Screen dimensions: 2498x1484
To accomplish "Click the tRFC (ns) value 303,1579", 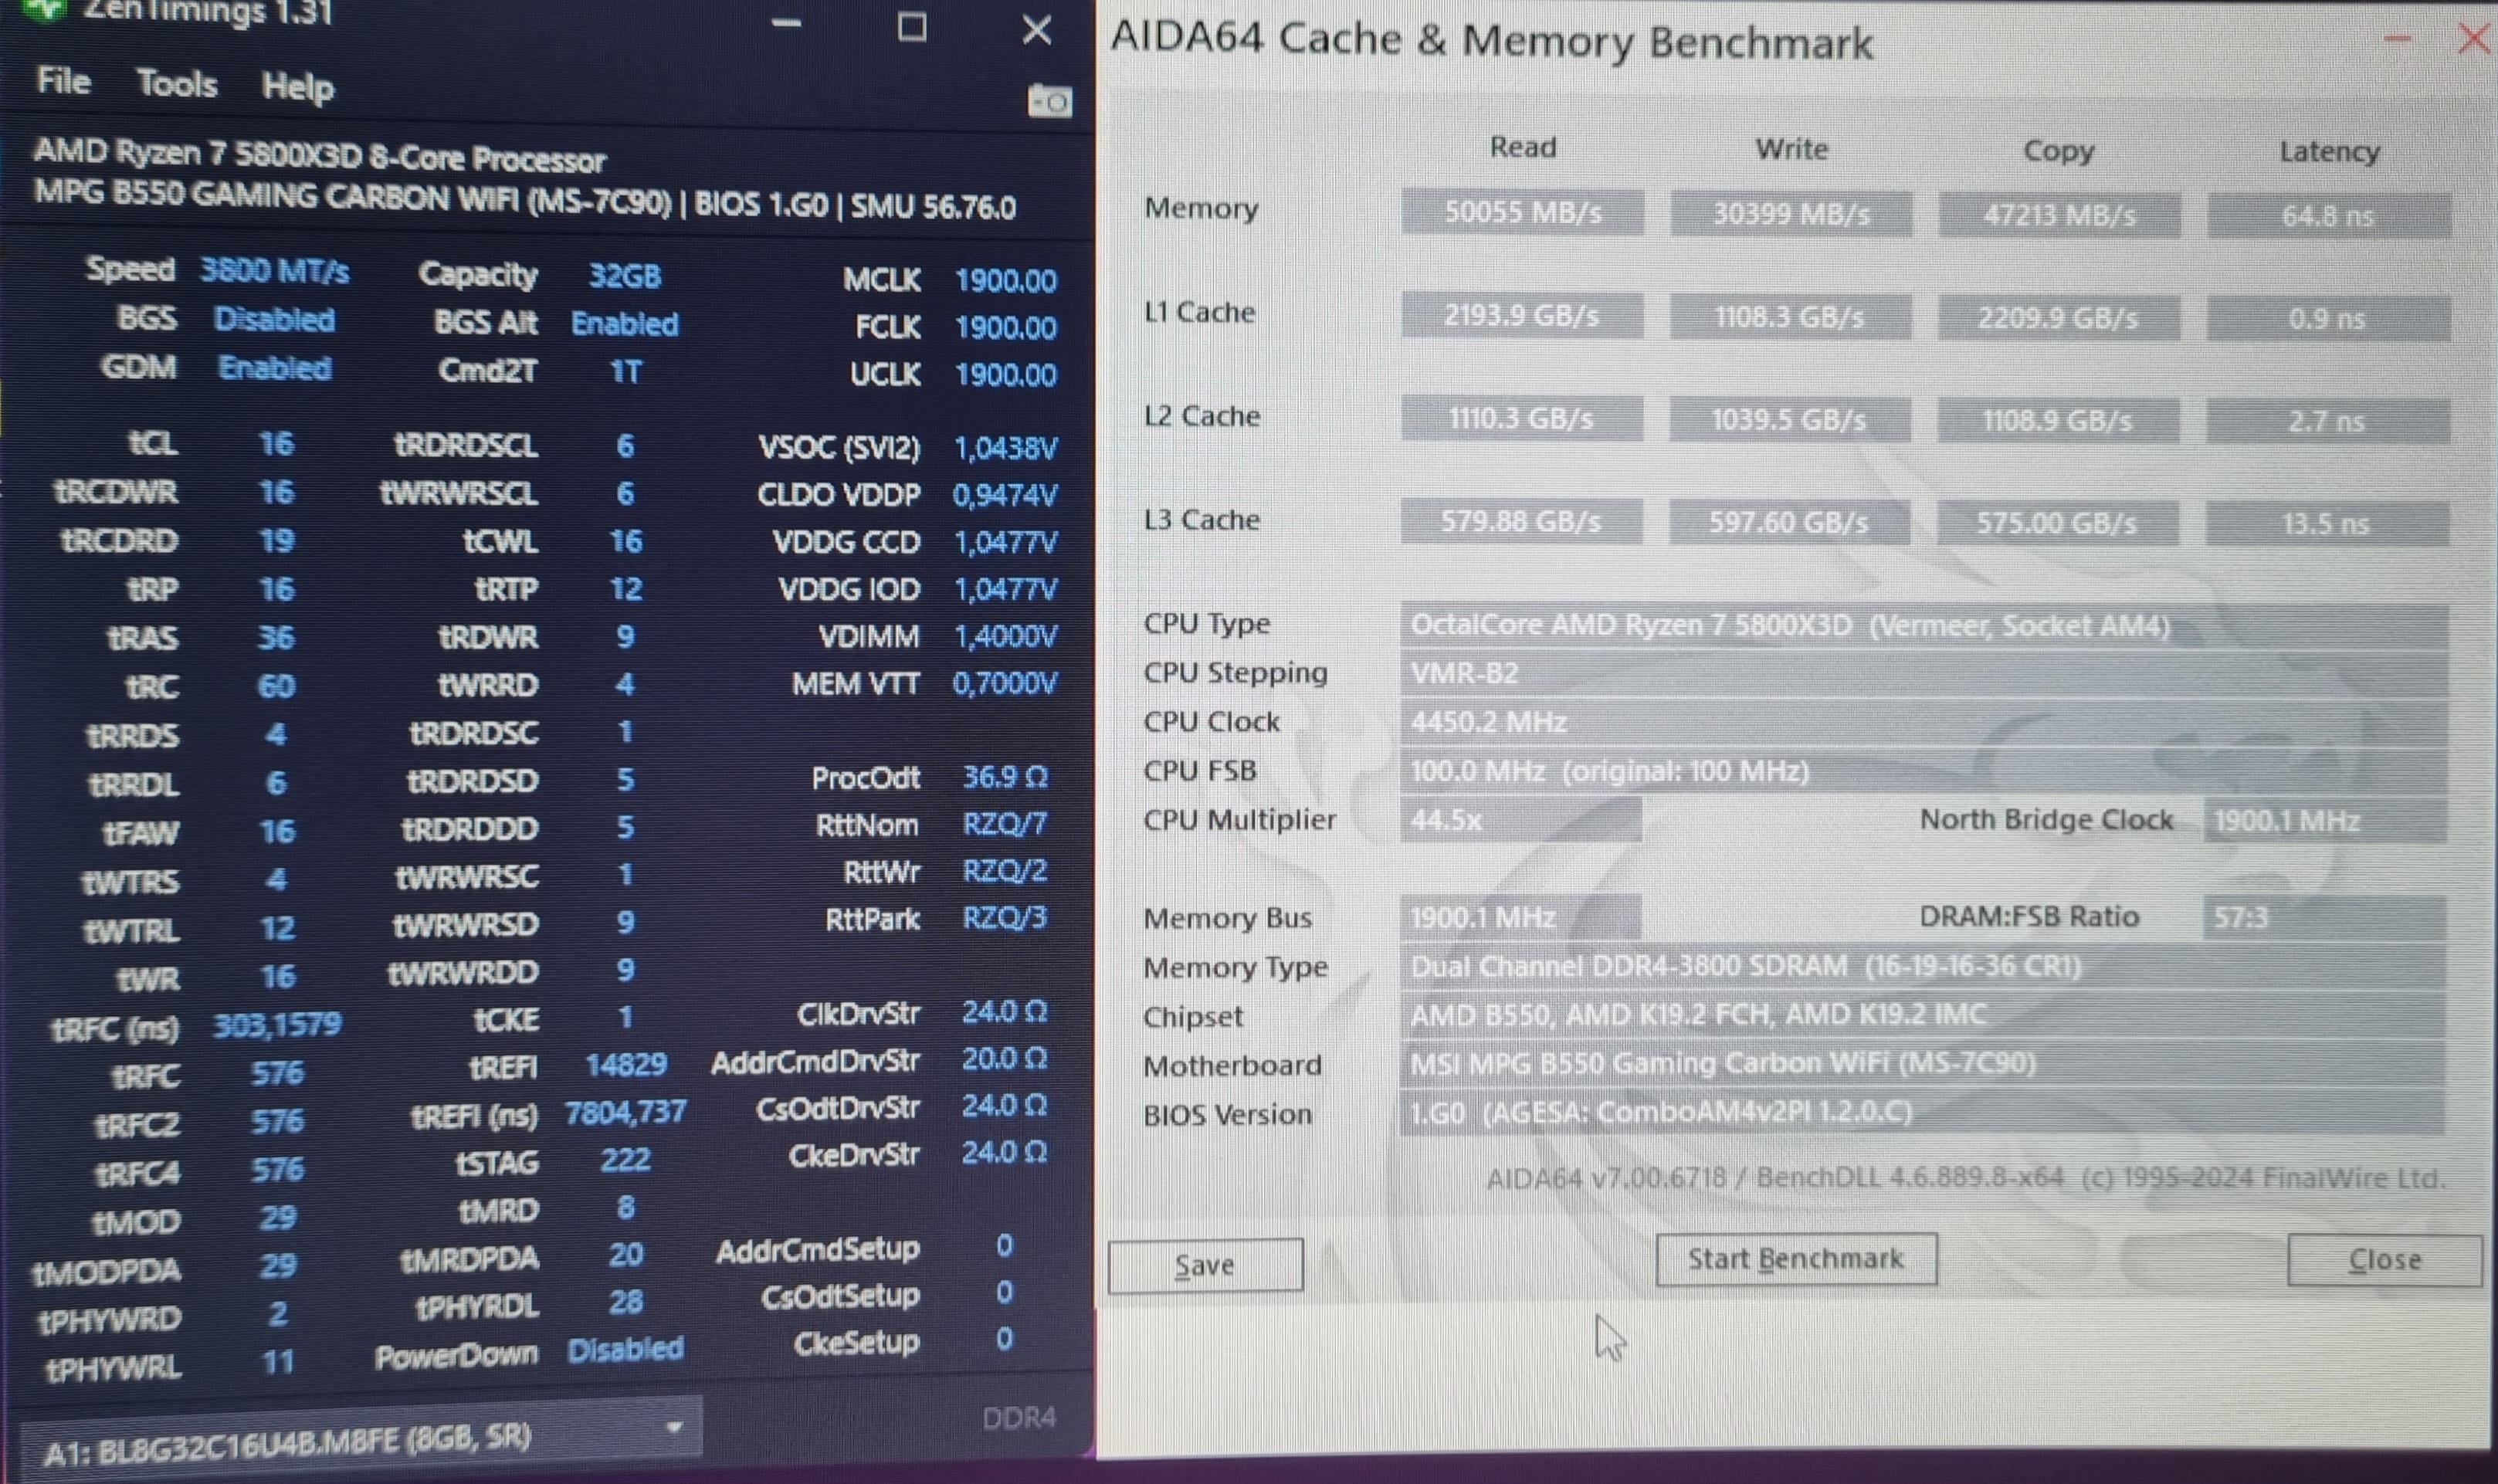I will [x=277, y=1025].
